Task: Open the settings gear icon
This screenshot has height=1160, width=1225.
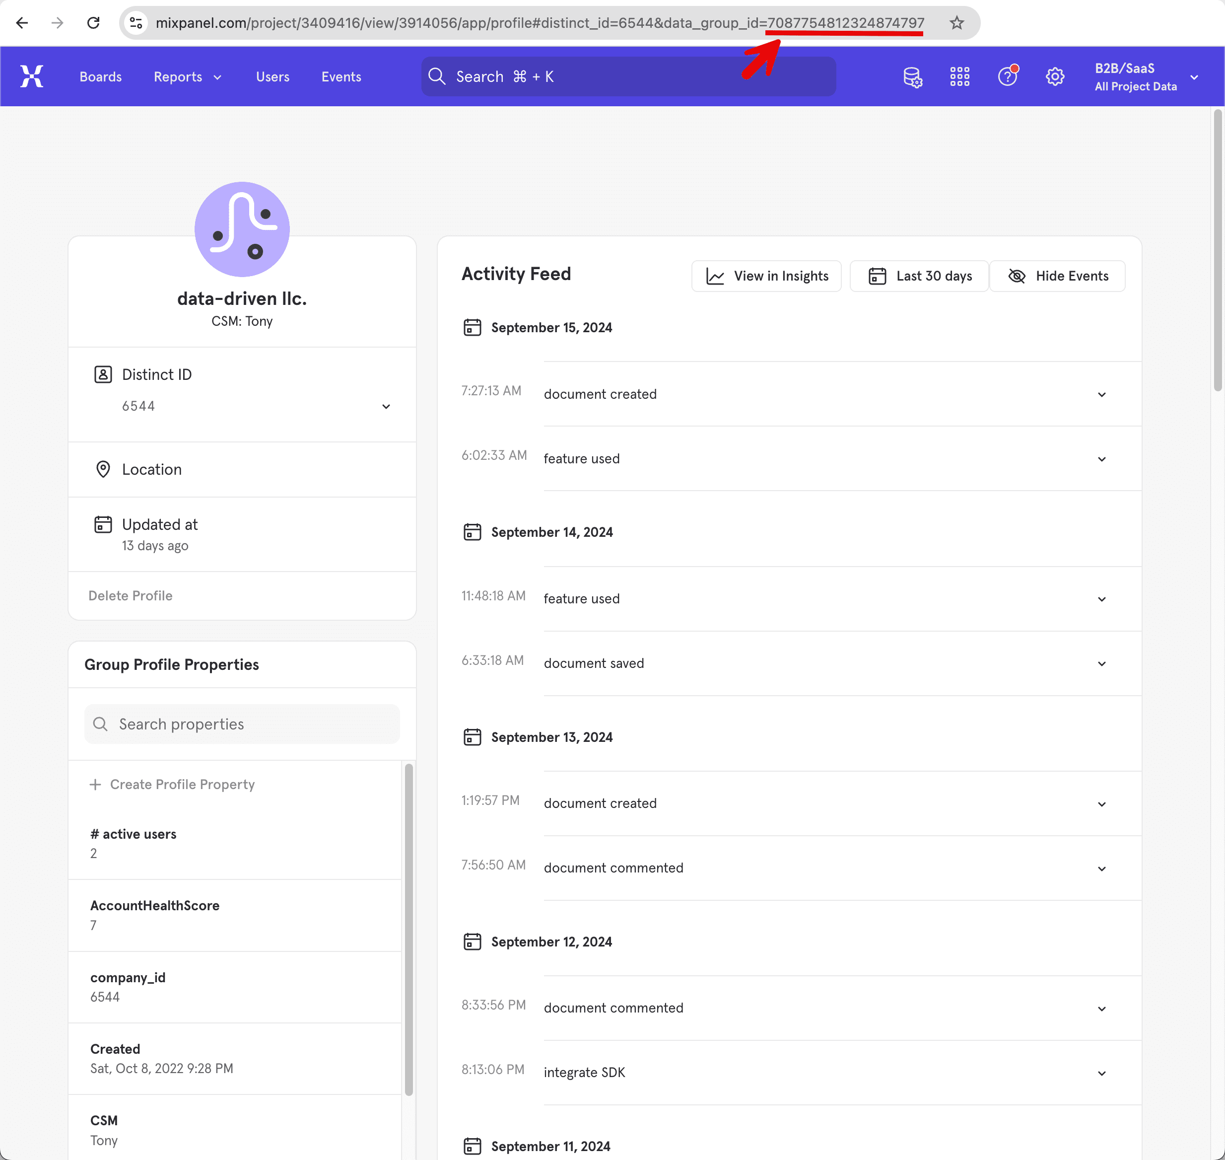Action: click(1054, 76)
